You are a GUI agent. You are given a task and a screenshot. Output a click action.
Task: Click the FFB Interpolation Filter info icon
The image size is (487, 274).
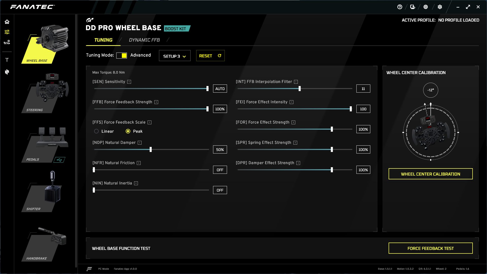[x=296, y=82]
